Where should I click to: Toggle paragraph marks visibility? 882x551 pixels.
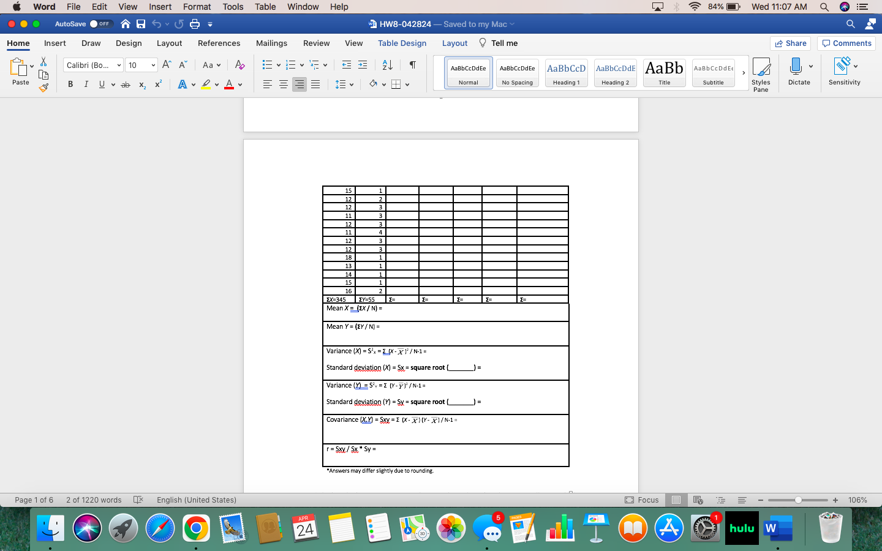click(412, 64)
